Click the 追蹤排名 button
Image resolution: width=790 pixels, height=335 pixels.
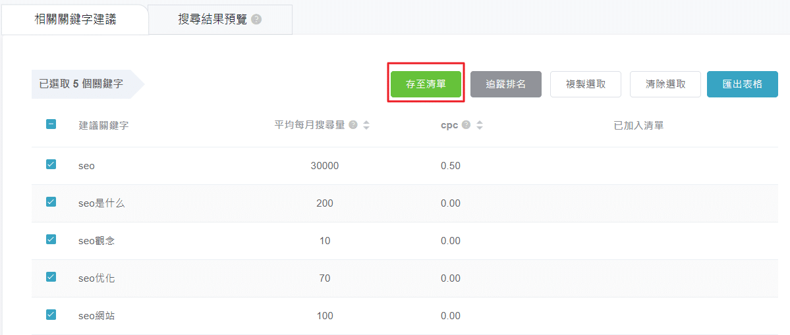click(505, 84)
